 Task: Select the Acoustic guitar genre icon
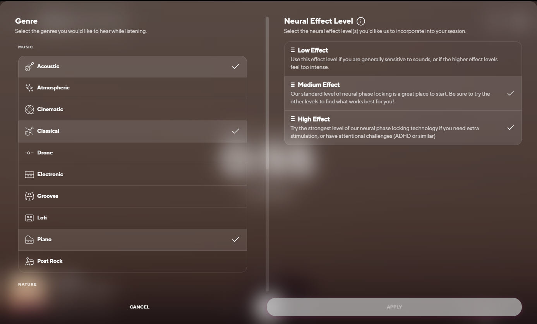point(29,66)
